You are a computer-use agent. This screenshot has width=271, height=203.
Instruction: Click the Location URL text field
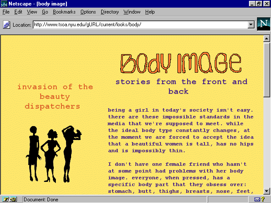[140, 25]
